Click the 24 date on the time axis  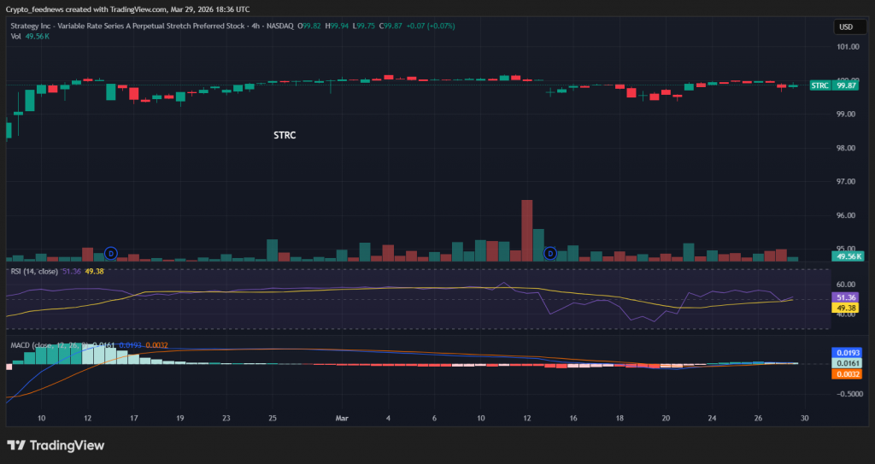coord(712,418)
